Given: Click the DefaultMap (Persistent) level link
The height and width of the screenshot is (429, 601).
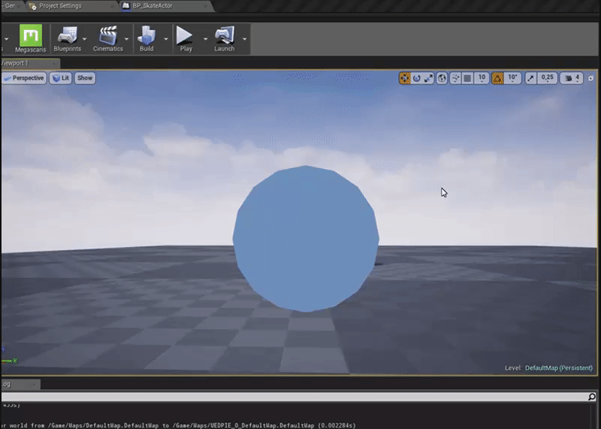Looking at the screenshot, I should pyautogui.click(x=559, y=368).
